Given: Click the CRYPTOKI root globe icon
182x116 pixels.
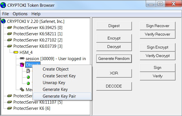Looking at the screenshot, I should tap(3, 21).
